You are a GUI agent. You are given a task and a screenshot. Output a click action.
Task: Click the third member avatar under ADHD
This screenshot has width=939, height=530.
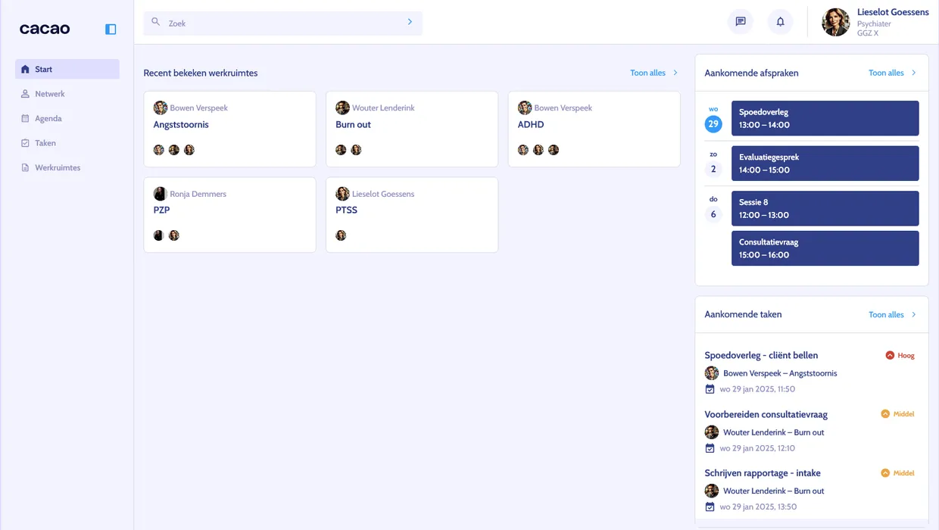coord(554,150)
